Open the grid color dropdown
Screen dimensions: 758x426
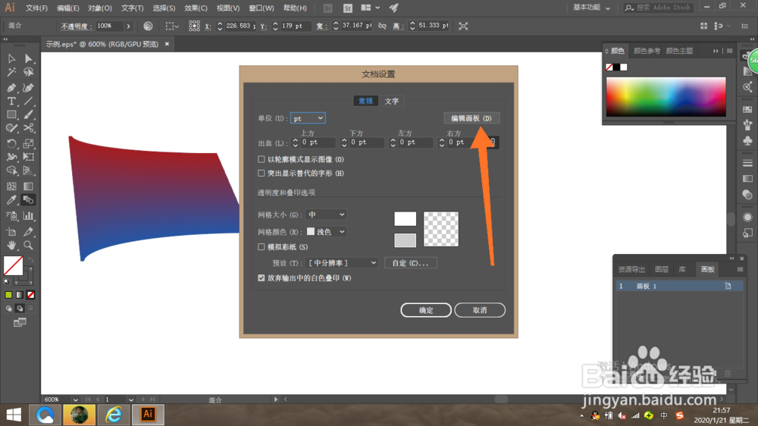[x=326, y=232]
